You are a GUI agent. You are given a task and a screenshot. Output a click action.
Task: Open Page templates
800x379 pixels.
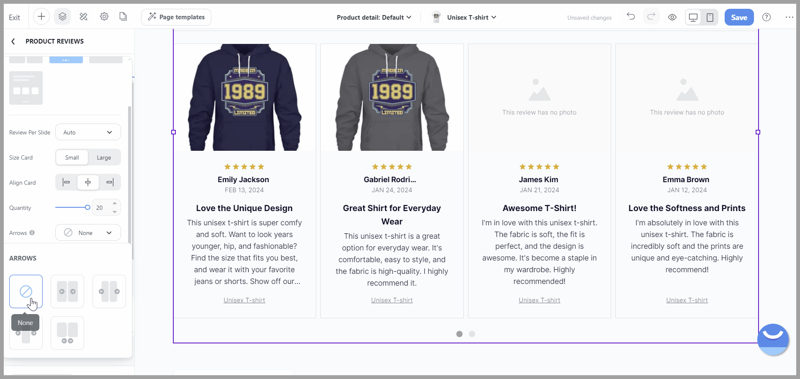pyautogui.click(x=176, y=17)
